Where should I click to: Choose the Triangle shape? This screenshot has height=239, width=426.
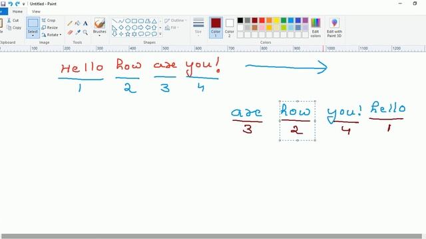pyautogui.click(x=154, y=21)
